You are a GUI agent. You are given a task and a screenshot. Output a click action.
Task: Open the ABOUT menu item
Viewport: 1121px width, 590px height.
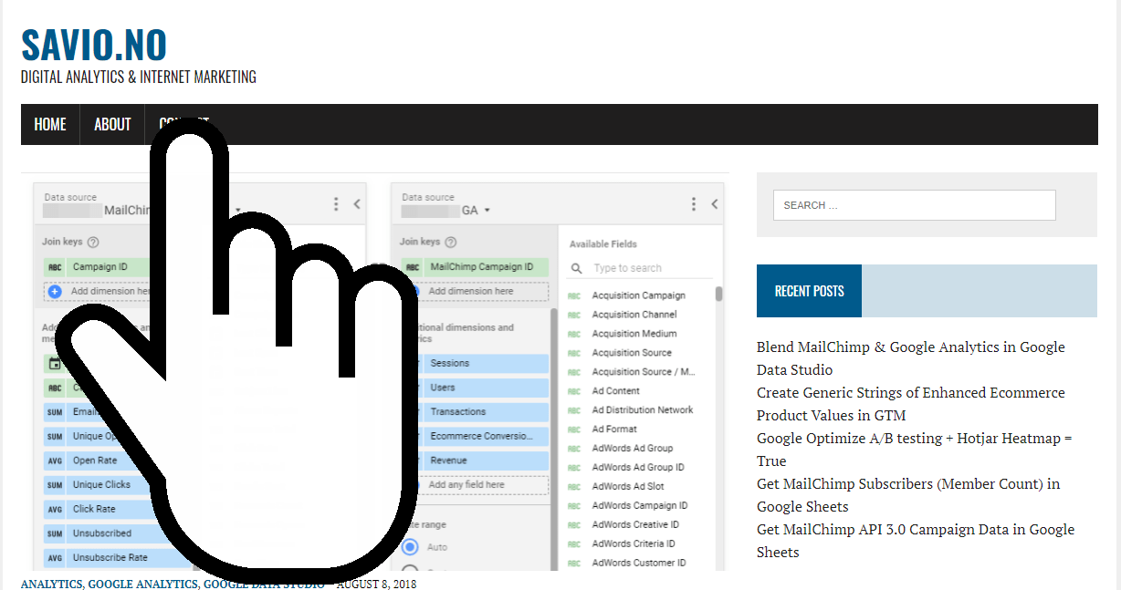pos(112,124)
